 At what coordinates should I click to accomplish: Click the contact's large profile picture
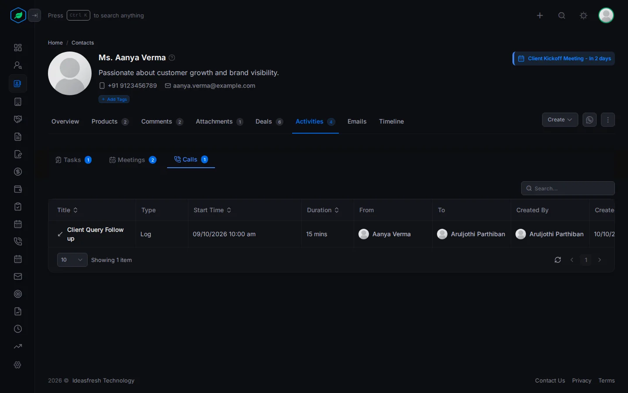70,73
